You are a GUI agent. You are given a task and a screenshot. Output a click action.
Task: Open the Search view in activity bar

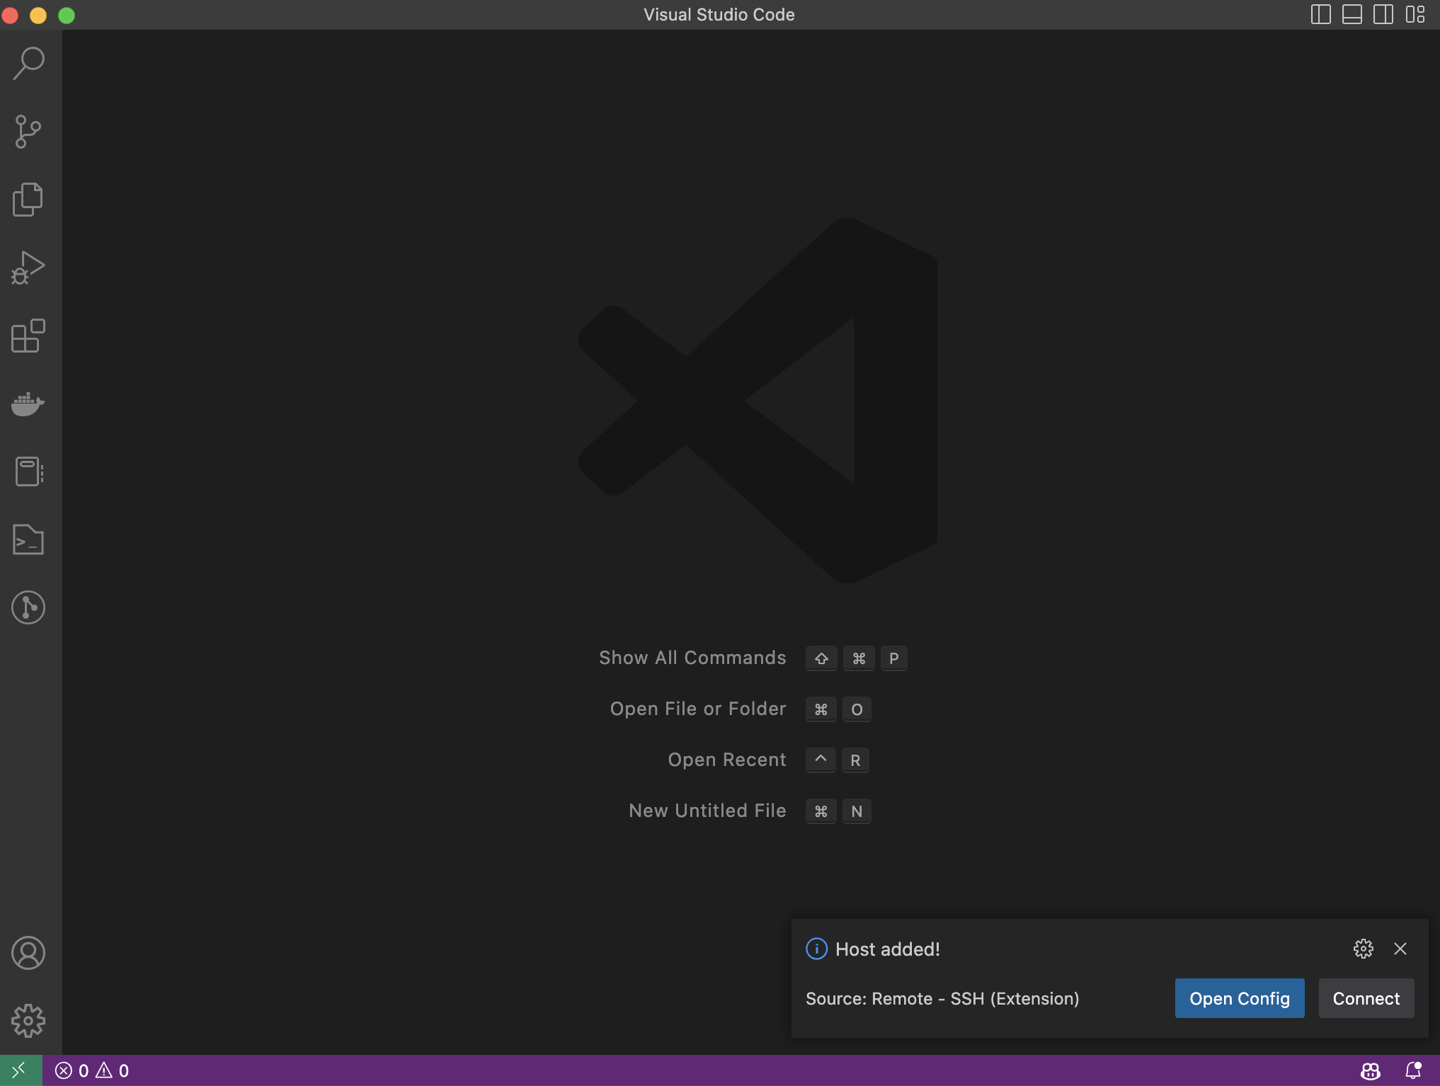pyautogui.click(x=28, y=64)
